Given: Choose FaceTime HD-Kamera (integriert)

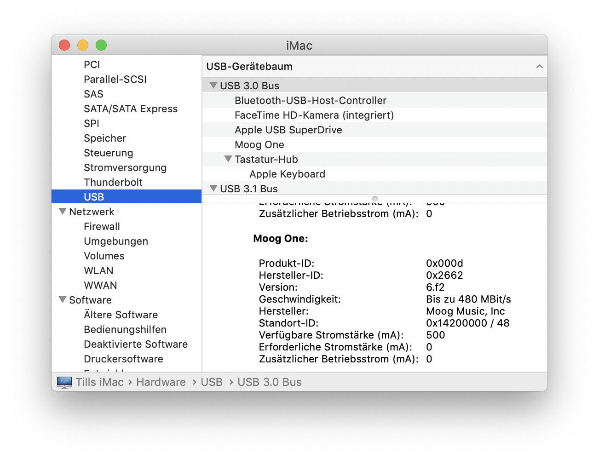Looking at the screenshot, I should coord(314,115).
